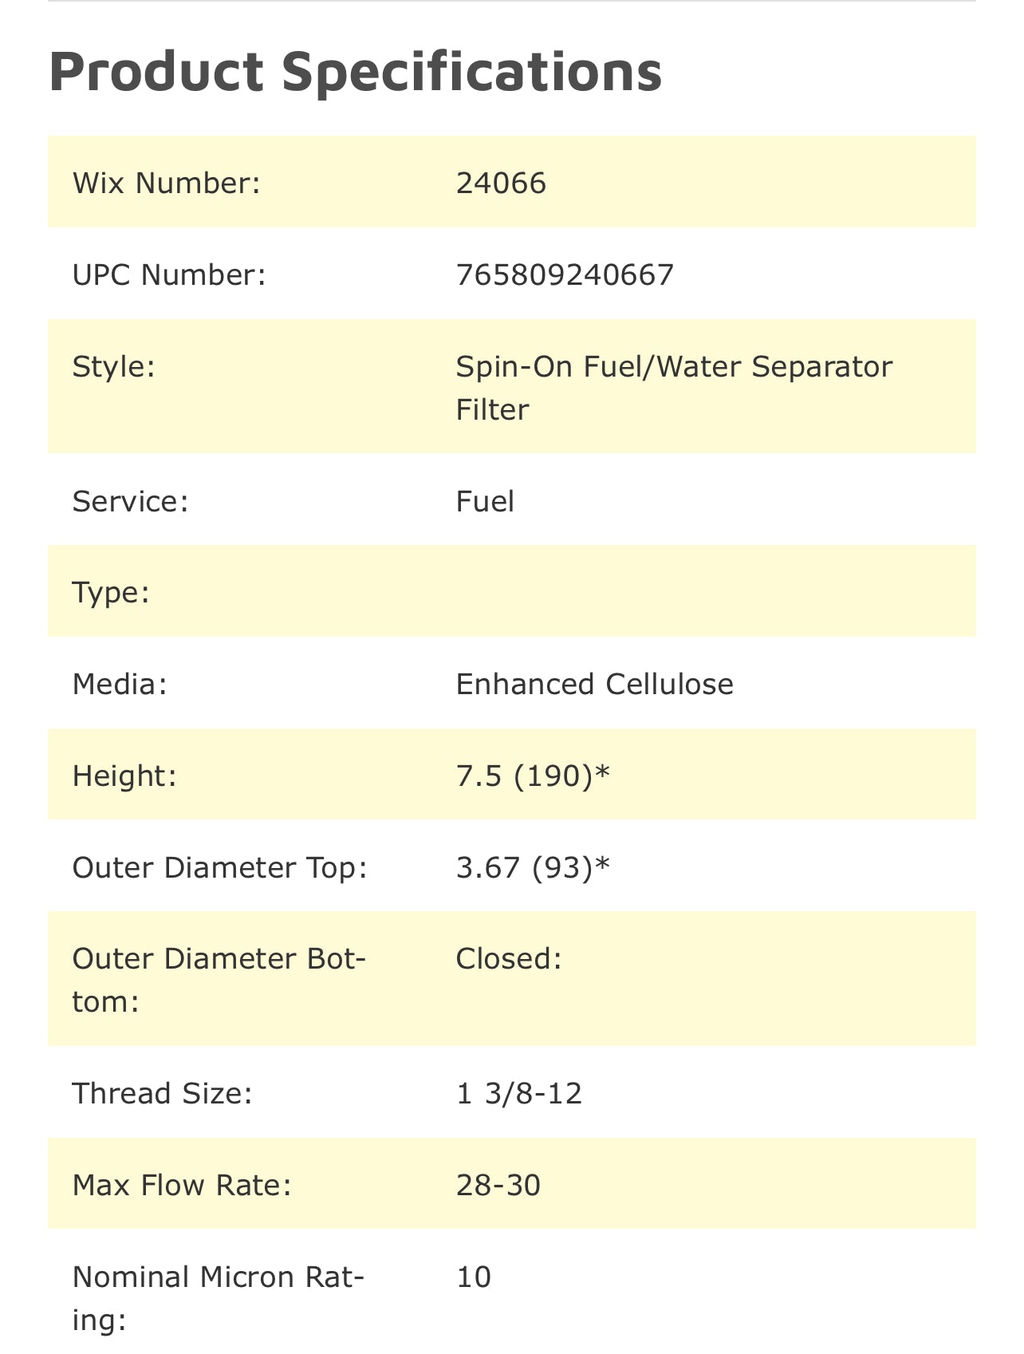Viewport: 1024px width, 1354px height.
Task: Select the Max Flow Rate label
Action: [x=182, y=1185]
